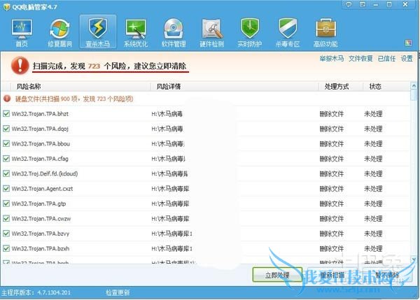Select the Win32.Trojan.Agent.cxzt row name
420x300 pixels.
(x=42, y=189)
